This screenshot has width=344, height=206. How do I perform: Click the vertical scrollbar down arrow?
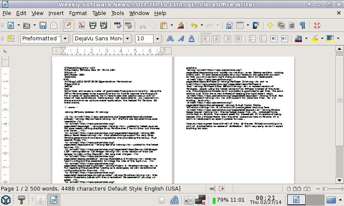coord(339,180)
